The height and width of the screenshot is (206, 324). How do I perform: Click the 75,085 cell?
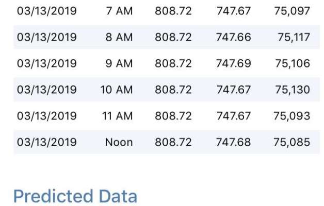click(292, 142)
